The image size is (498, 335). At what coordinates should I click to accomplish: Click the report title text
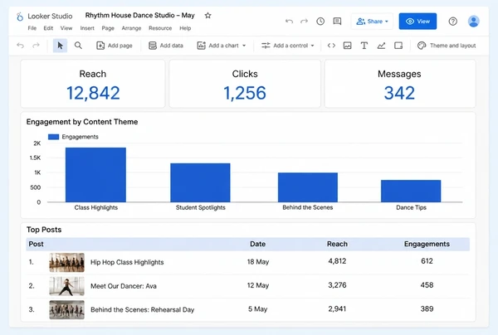[139, 15]
